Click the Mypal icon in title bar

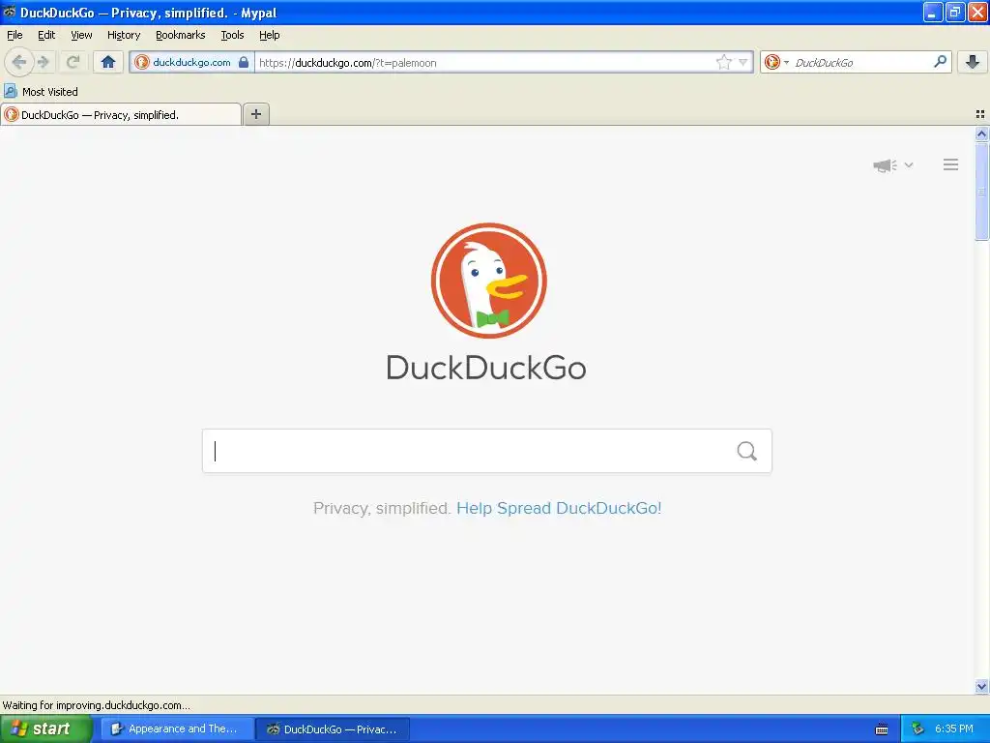pos(10,12)
